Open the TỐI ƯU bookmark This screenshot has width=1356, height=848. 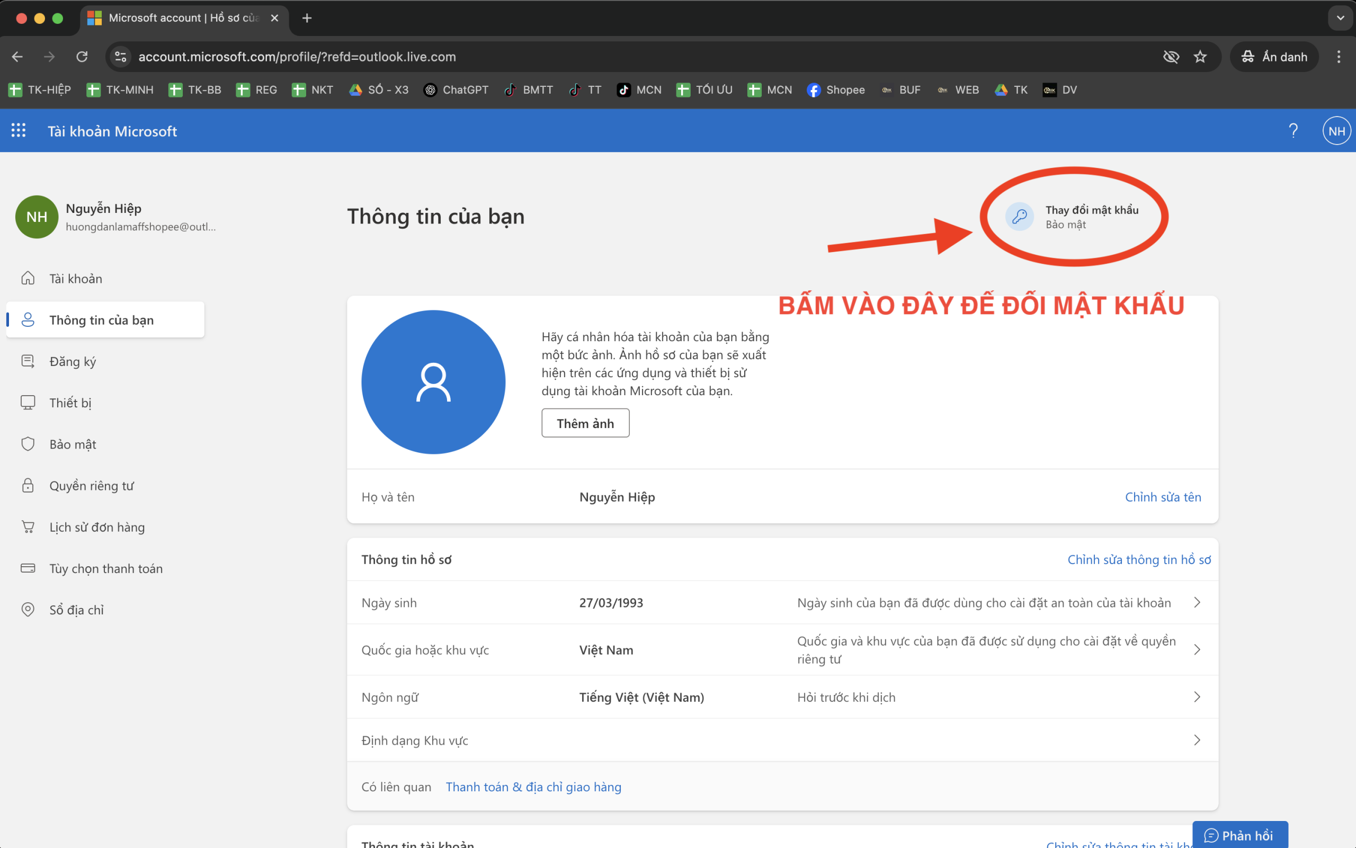[705, 90]
